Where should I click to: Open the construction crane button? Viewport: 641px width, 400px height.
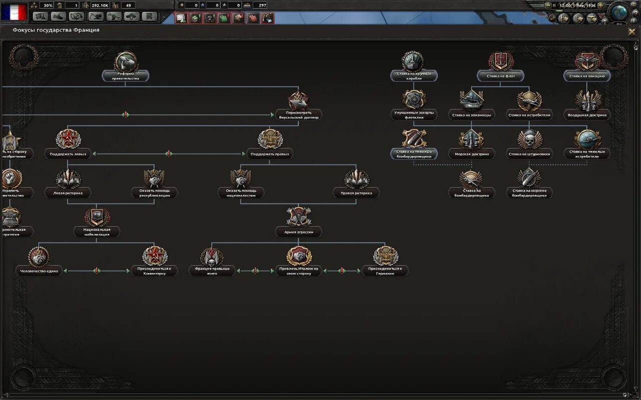click(x=96, y=16)
